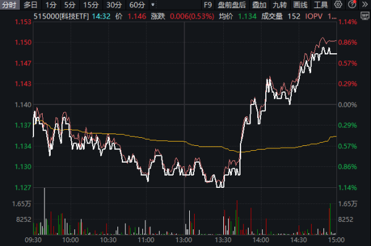
Task: Open the 工具 tools menu
Action: pyautogui.click(x=321, y=5)
